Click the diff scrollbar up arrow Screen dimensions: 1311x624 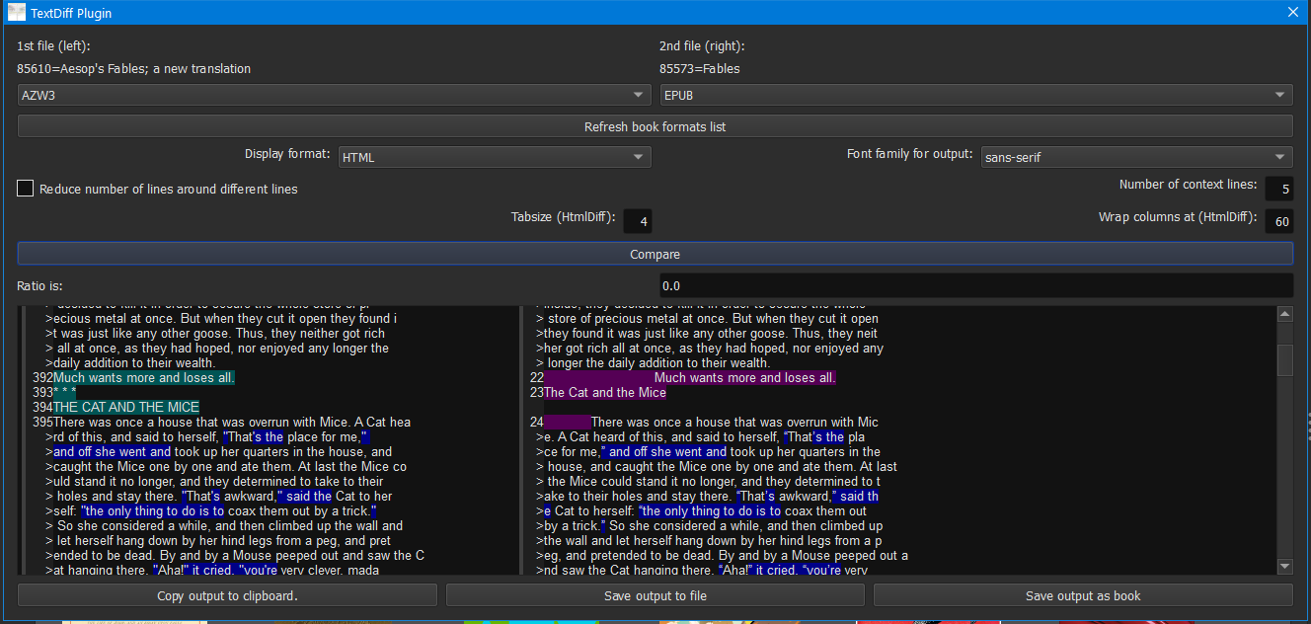point(1285,314)
